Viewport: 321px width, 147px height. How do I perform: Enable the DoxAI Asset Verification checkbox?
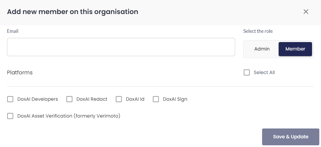[x=10, y=116]
